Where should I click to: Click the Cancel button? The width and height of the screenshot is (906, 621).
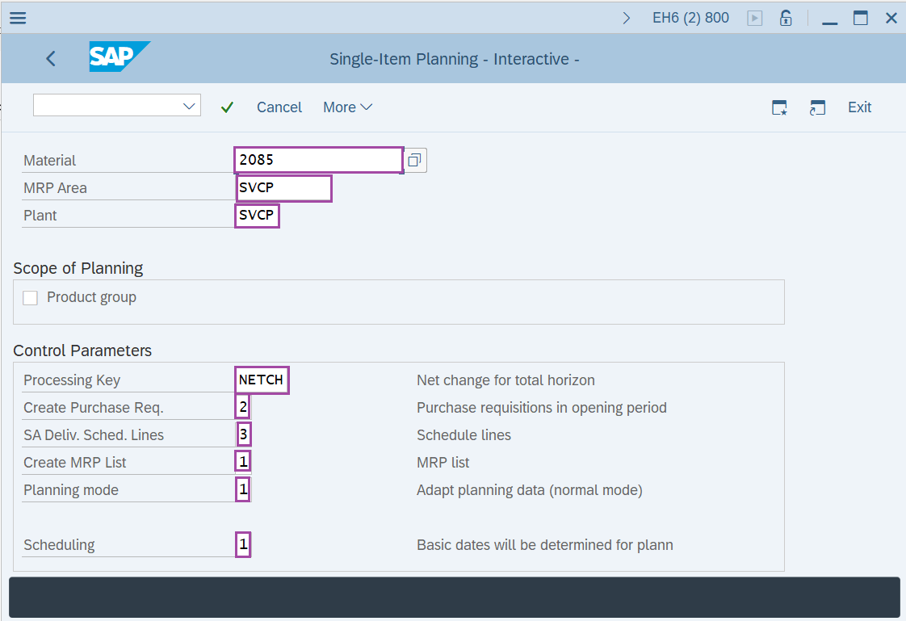(279, 107)
